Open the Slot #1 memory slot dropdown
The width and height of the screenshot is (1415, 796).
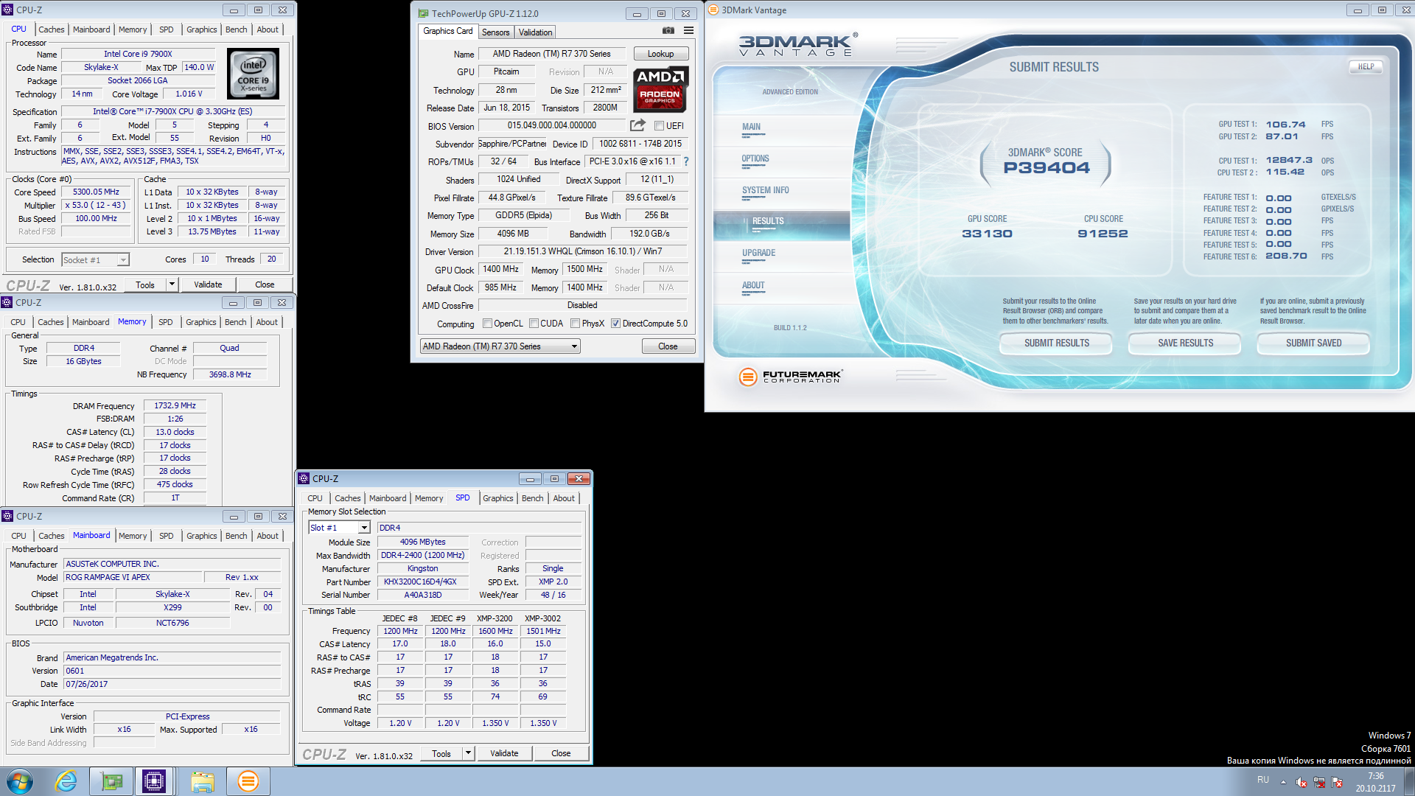pos(339,528)
